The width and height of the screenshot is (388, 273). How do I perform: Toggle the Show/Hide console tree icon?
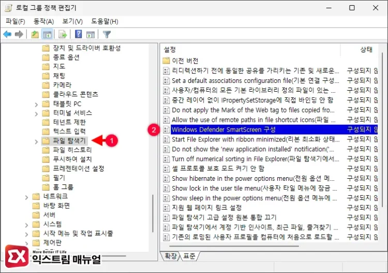(47, 34)
